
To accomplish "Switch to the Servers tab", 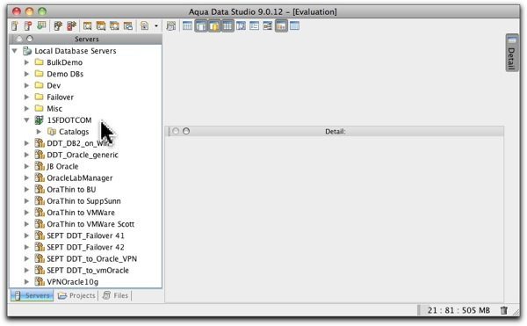I will [x=32, y=295].
